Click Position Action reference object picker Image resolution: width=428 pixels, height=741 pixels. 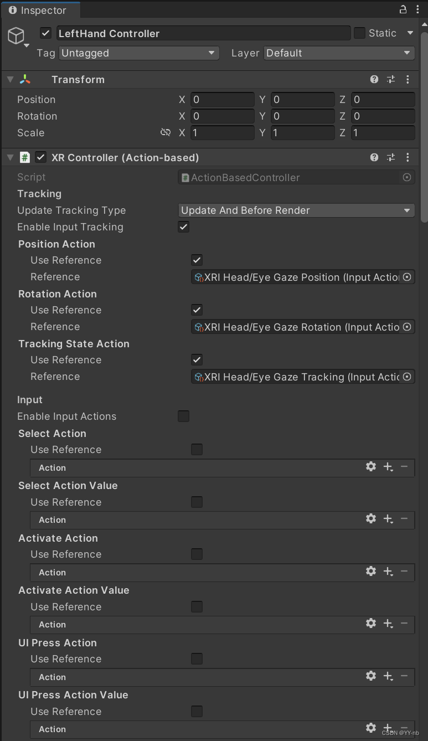tap(407, 277)
